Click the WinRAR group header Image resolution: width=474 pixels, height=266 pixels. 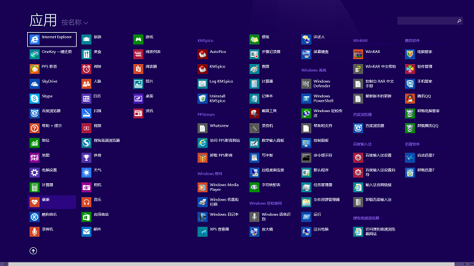click(x=360, y=40)
